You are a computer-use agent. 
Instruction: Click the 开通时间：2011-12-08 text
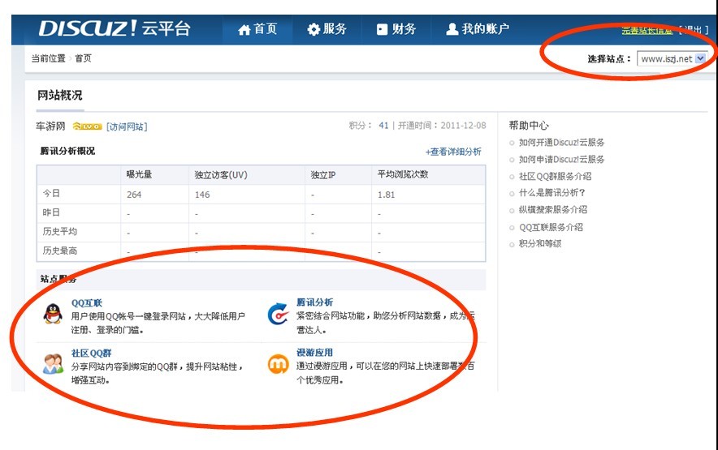[x=442, y=126]
